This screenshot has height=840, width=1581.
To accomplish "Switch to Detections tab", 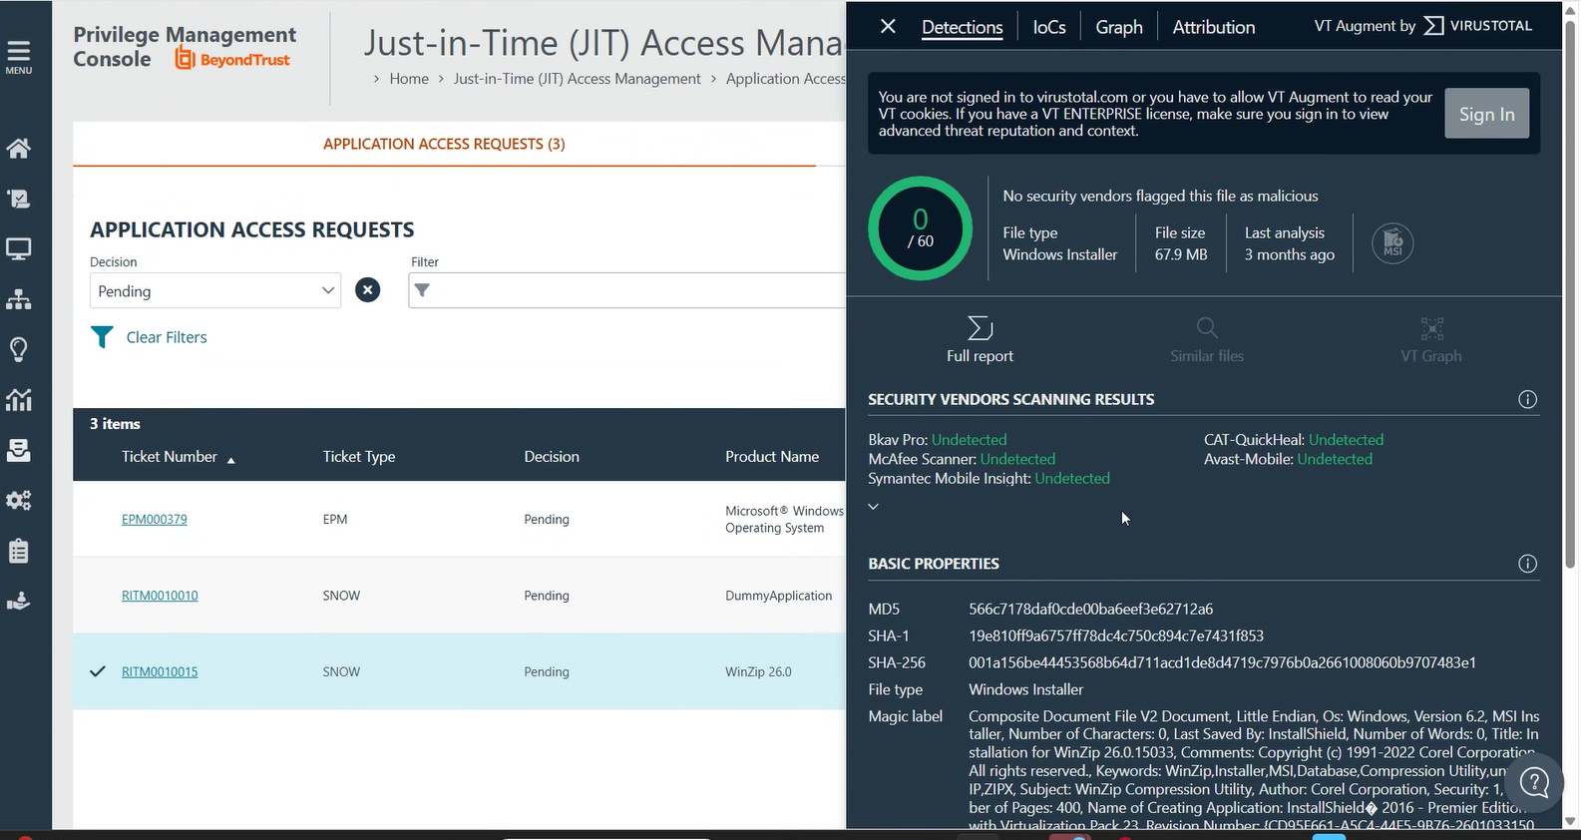I will tap(962, 27).
